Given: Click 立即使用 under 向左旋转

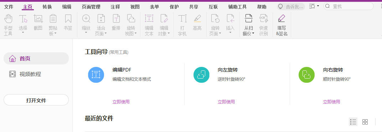Looking at the screenshot, I should coord(226,102).
